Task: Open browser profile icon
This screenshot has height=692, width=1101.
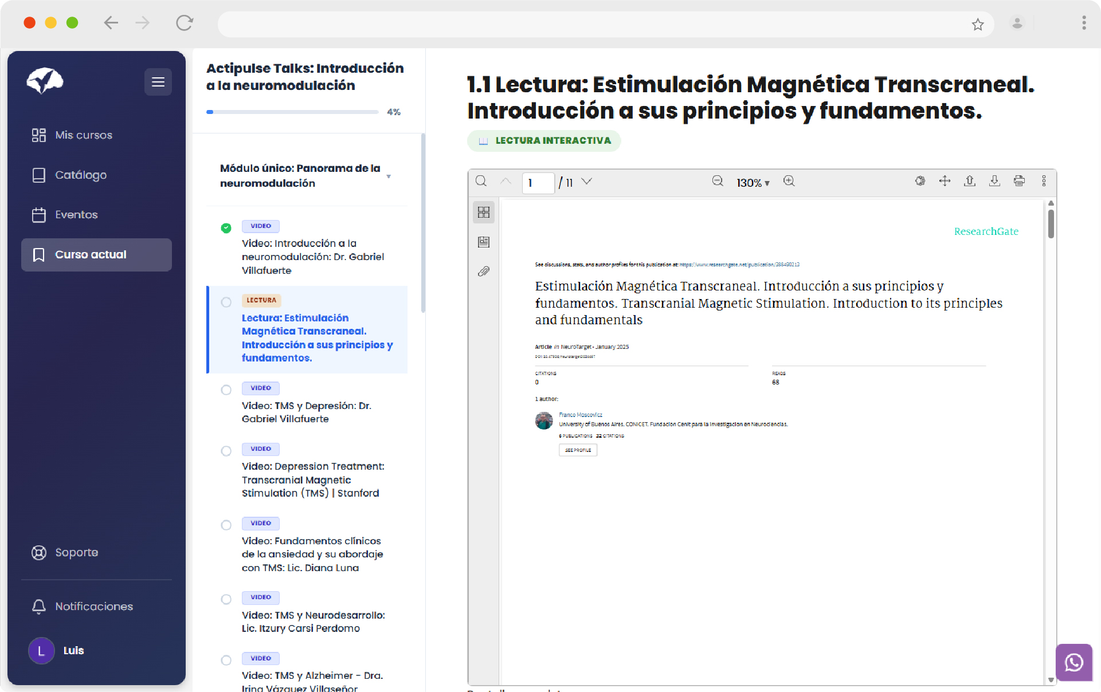Action: point(1017,23)
